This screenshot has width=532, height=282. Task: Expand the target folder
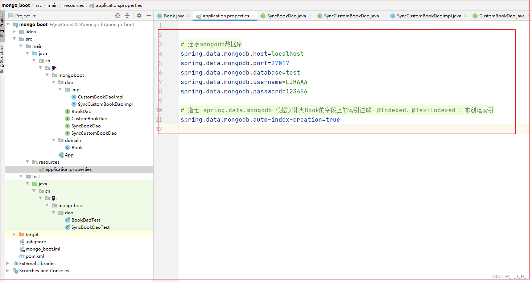[x=15, y=234]
